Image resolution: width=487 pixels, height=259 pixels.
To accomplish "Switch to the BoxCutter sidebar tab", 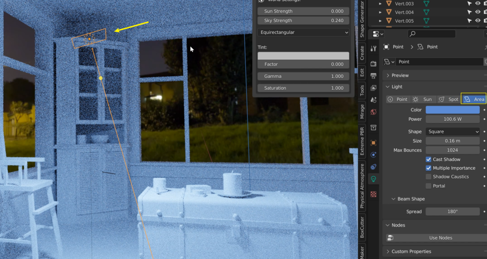I will coord(362,227).
